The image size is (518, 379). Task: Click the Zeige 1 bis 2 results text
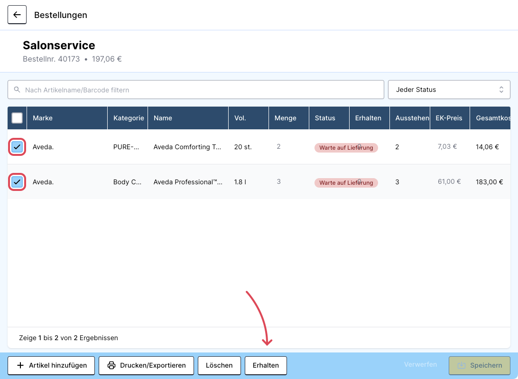[x=68, y=338]
